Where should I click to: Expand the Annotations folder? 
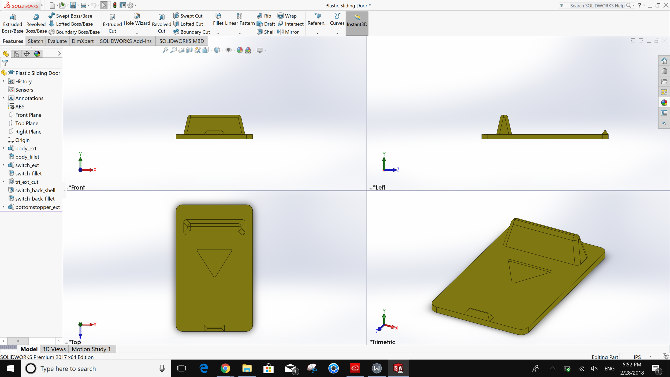pos(3,98)
